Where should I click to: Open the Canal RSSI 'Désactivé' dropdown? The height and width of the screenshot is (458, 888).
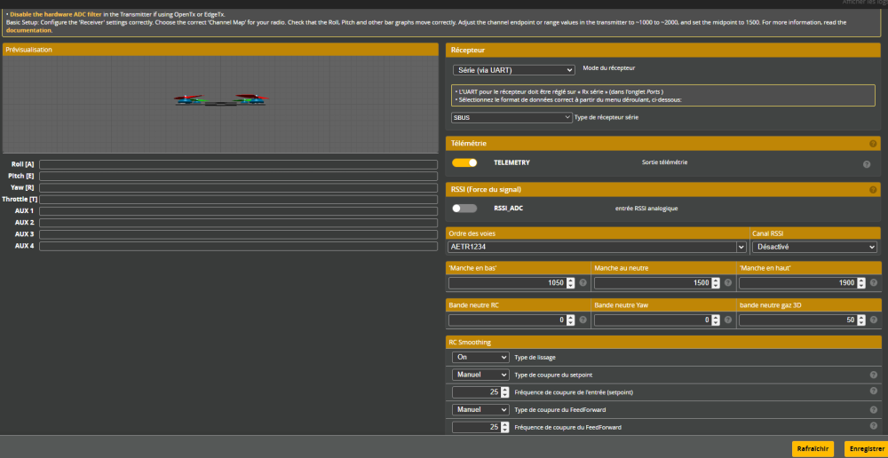[x=814, y=247]
